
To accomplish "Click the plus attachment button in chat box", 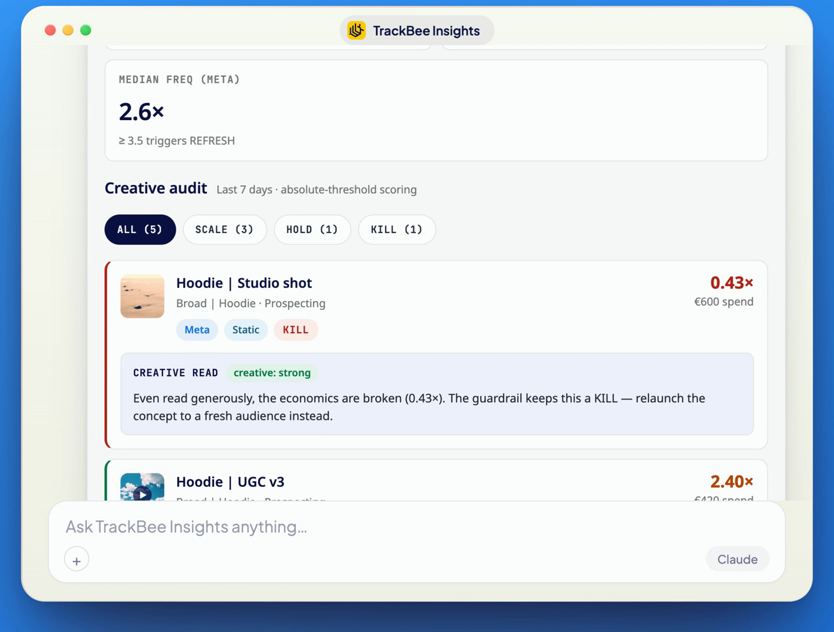I will pyautogui.click(x=77, y=560).
